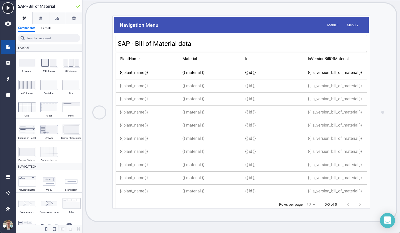Select the Drawer Container component
The height and width of the screenshot is (233, 400).
(71, 130)
